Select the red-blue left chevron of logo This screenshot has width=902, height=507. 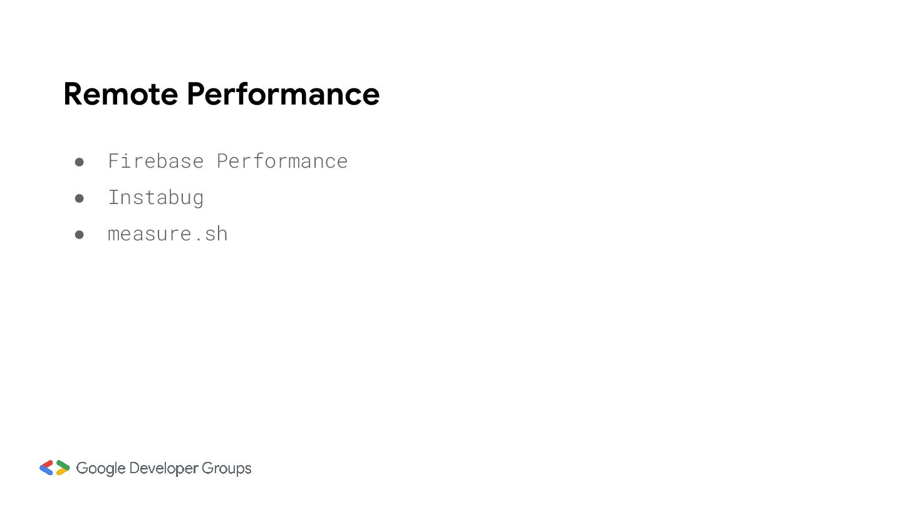pyautogui.click(x=46, y=468)
